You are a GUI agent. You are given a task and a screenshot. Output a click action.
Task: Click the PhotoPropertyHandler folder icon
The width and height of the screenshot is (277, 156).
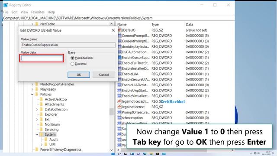pyautogui.click(x=37, y=84)
